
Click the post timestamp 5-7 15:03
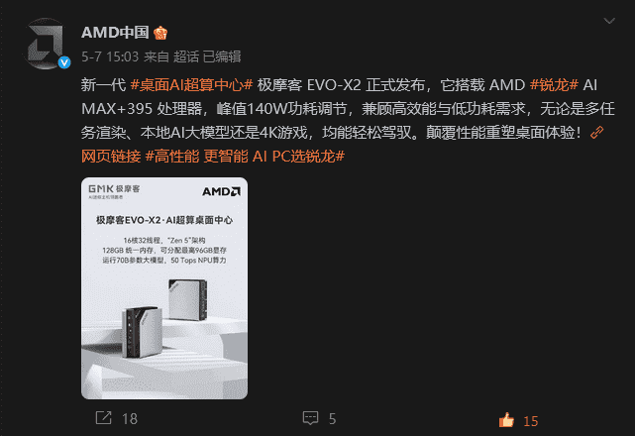110,56
